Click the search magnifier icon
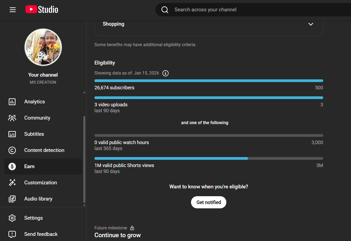The image size is (351, 241). pos(165,10)
